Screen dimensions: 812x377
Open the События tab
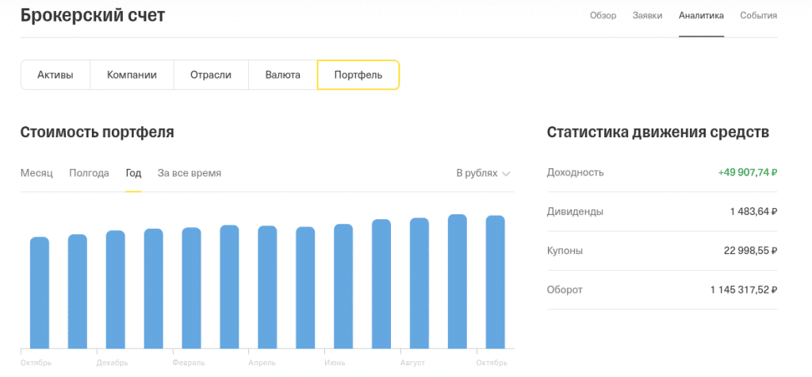[758, 15]
